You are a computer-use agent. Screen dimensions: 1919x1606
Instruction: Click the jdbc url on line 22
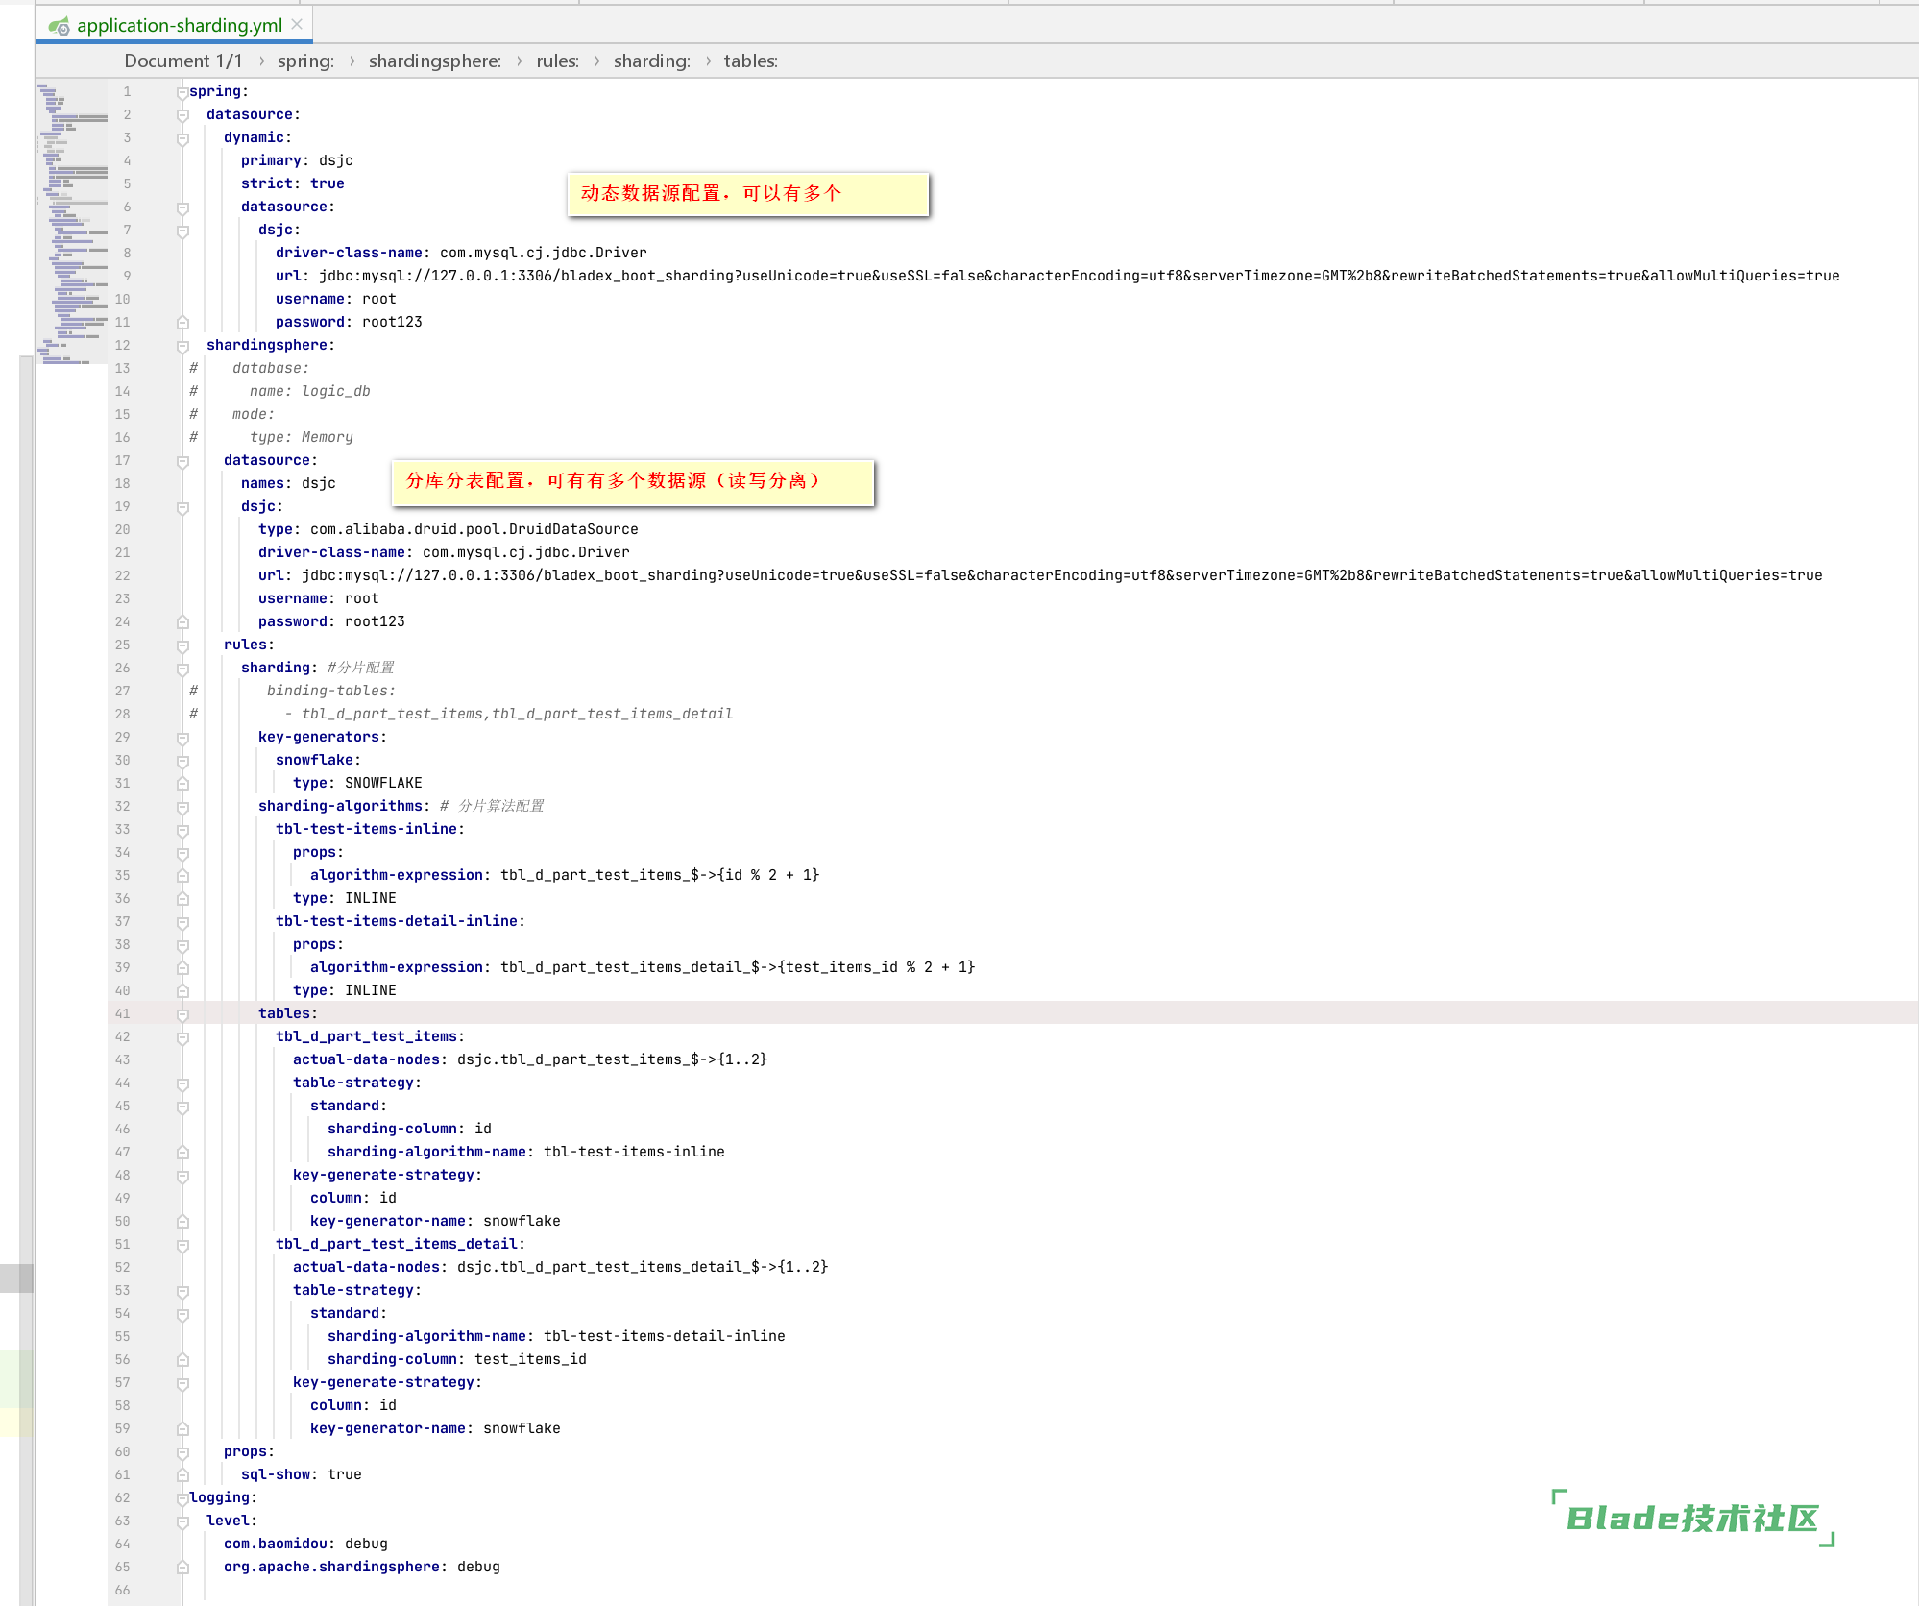tap(1061, 575)
